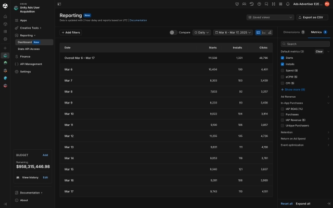Open the grid icon in the left rail
The image size is (333, 208).
coord(5,31)
